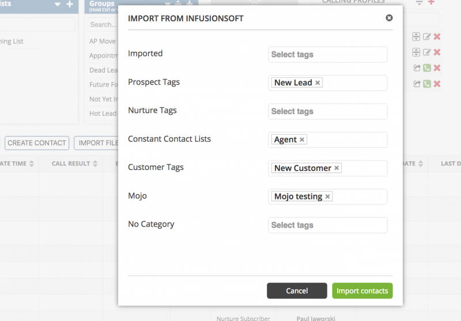The width and height of the screenshot is (461, 321).
Task: Sort by the DATE TIME column arrows
Action: [32, 164]
